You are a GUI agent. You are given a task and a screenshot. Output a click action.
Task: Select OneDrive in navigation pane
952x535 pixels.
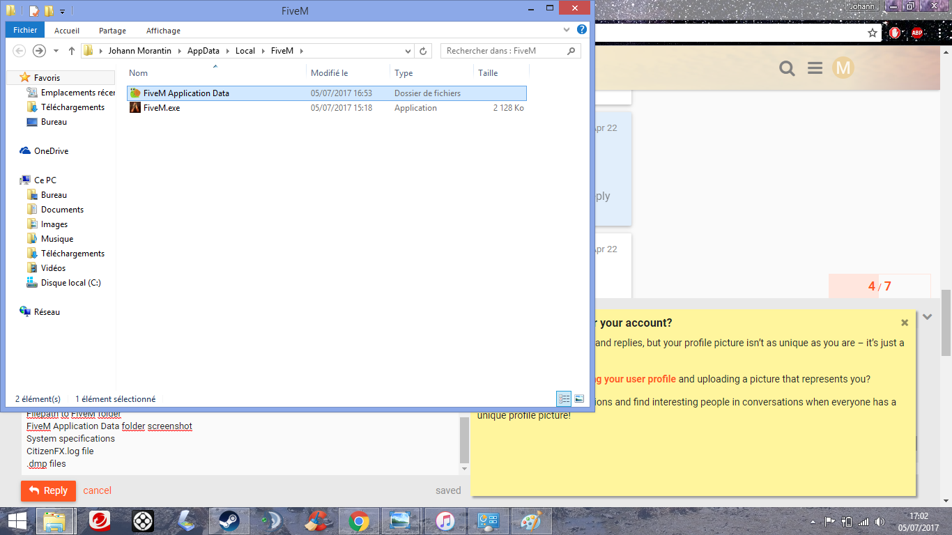click(x=44, y=151)
